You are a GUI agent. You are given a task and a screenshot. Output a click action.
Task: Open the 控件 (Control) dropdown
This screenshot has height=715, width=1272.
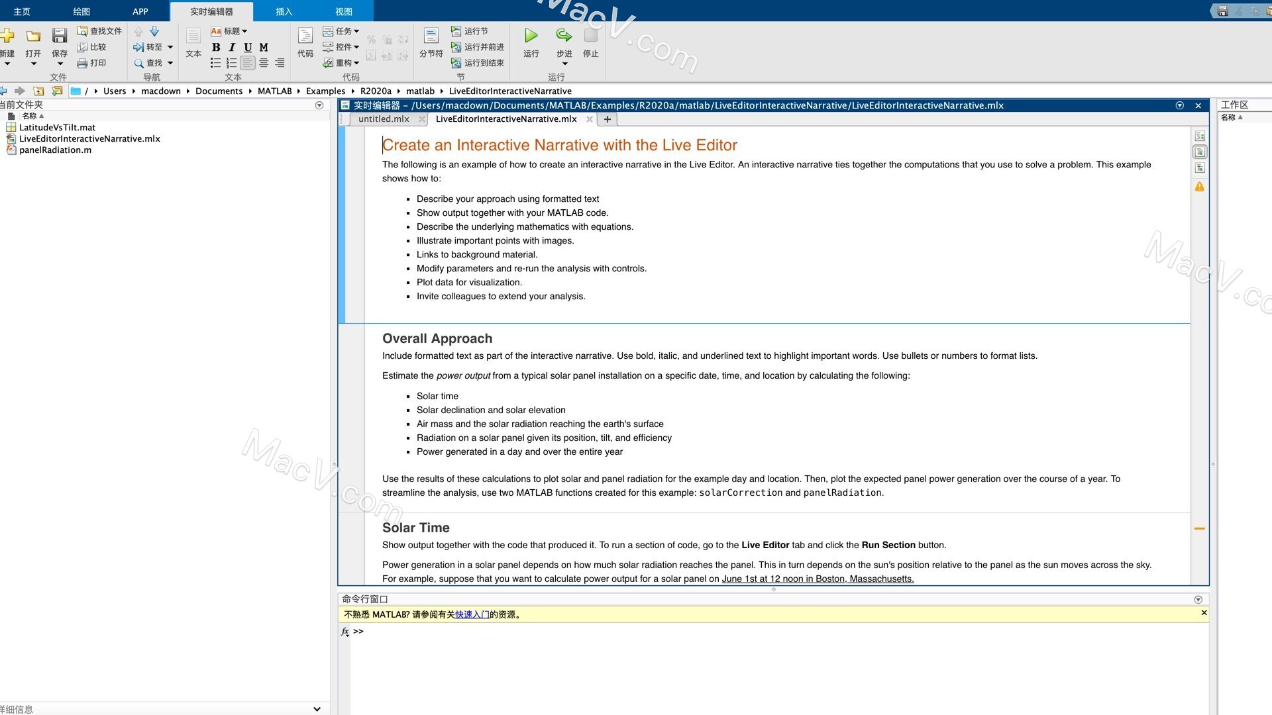341,47
